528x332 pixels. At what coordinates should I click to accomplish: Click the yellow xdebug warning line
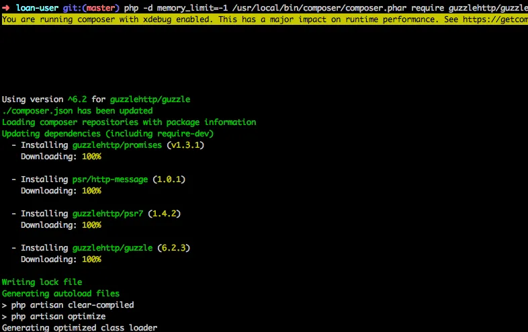tap(265, 19)
